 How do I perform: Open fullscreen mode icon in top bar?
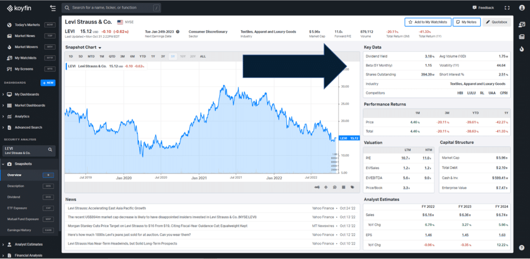[507, 8]
